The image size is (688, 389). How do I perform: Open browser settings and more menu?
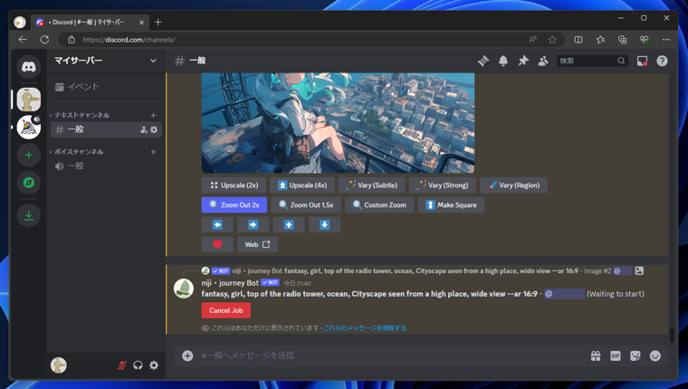coord(665,40)
